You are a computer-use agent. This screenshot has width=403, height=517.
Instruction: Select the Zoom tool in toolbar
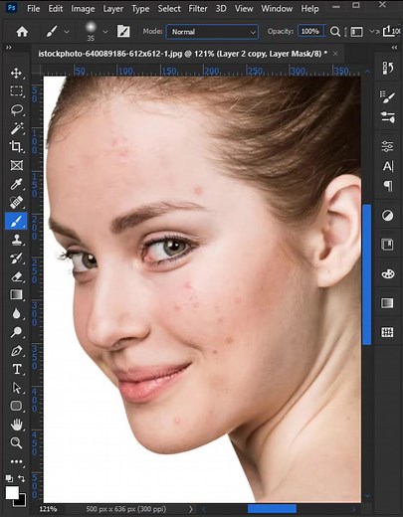point(16,442)
